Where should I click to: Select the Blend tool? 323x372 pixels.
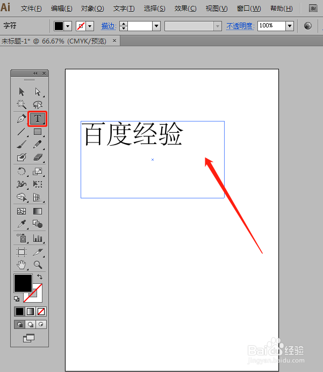tap(38, 224)
